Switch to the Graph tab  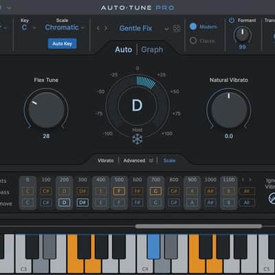[152, 49]
